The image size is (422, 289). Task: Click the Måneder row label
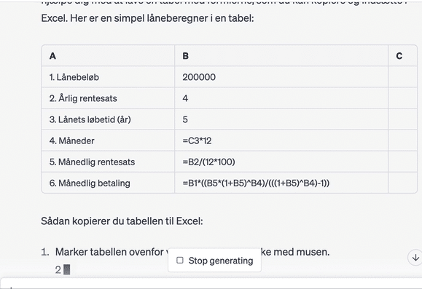(x=72, y=140)
